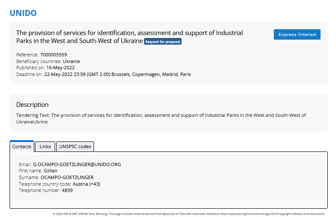
Task: Click the first name Gillian
Action: (51, 171)
